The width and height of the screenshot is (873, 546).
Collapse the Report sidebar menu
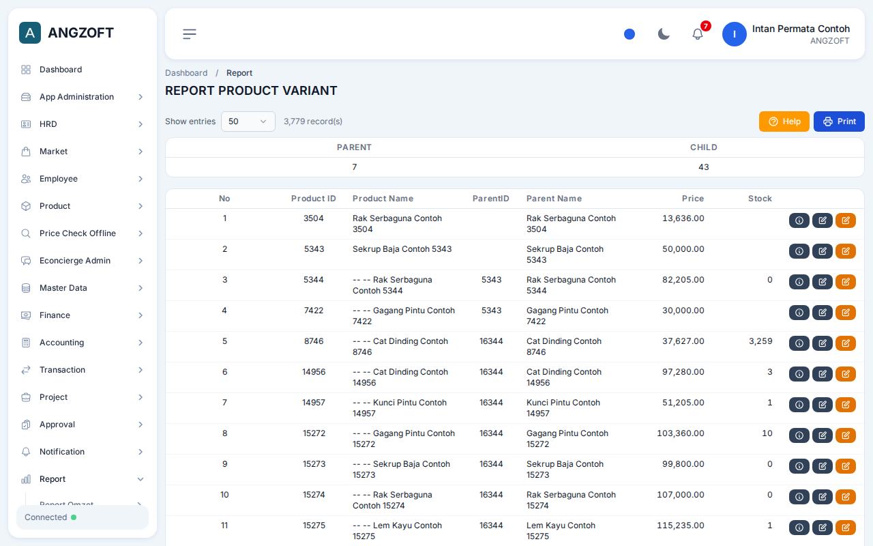(83, 479)
